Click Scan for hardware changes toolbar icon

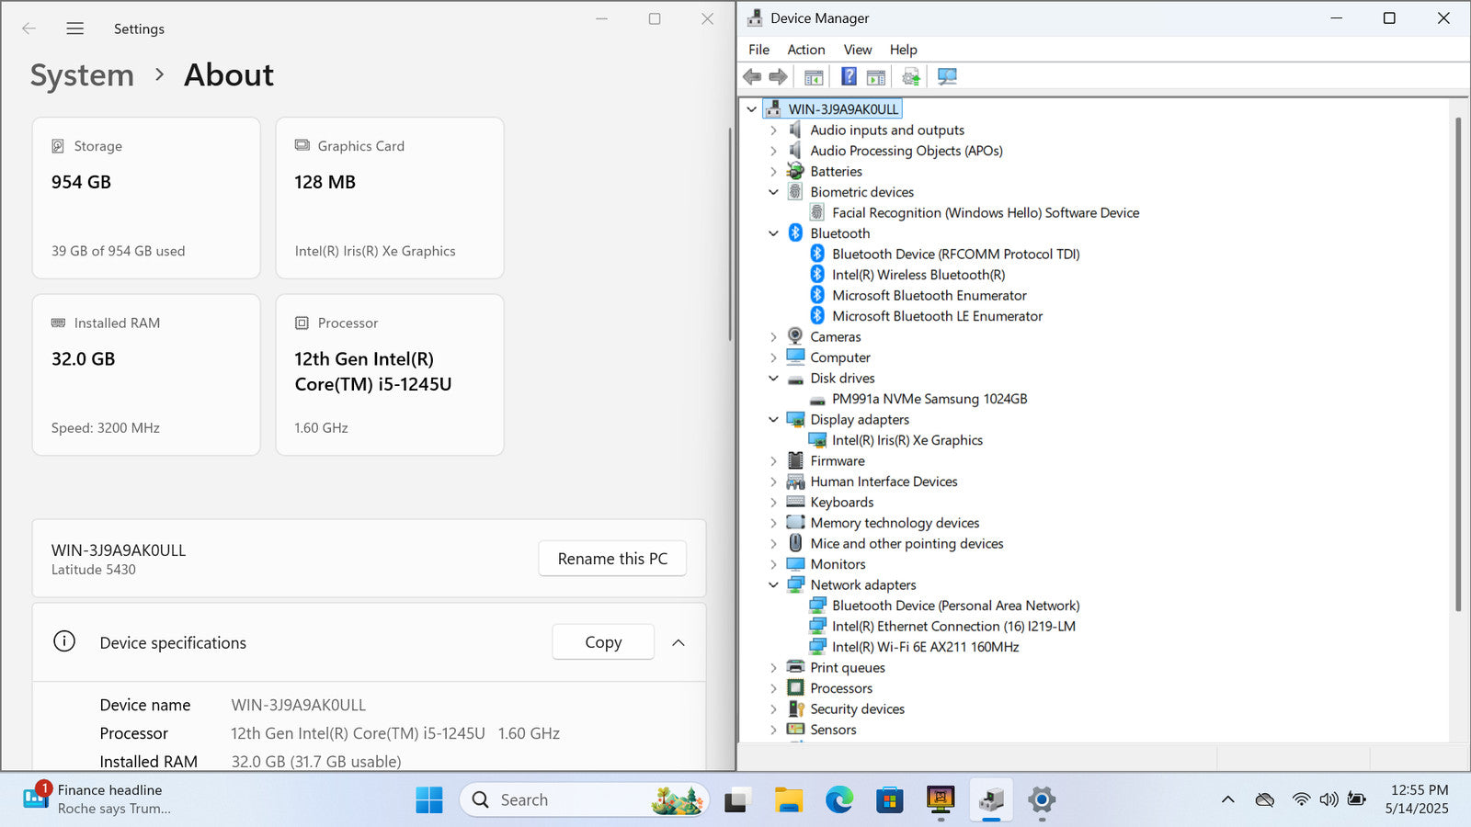(x=947, y=77)
